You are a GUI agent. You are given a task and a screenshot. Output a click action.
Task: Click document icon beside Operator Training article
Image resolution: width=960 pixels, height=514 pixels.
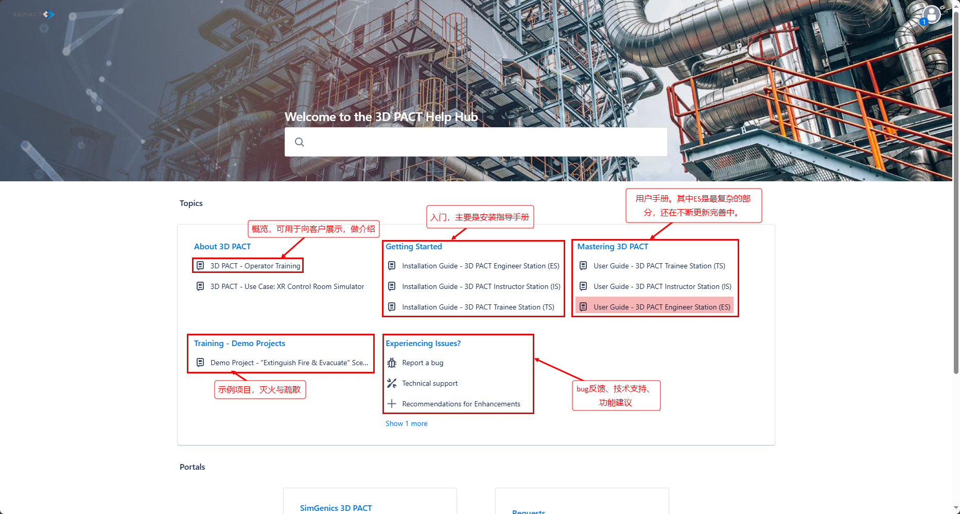click(200, 266)
